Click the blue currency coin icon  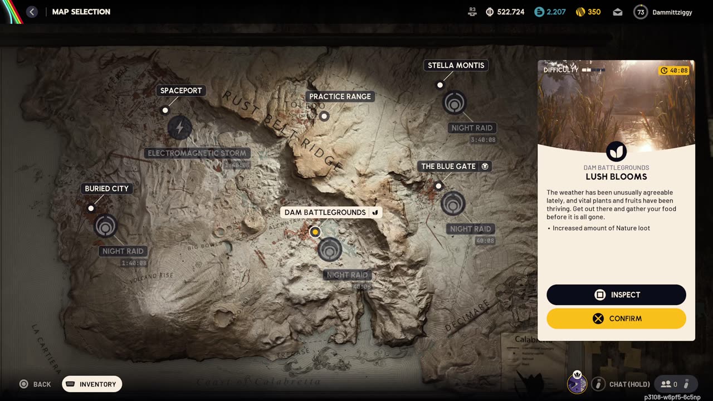point(539,12)
